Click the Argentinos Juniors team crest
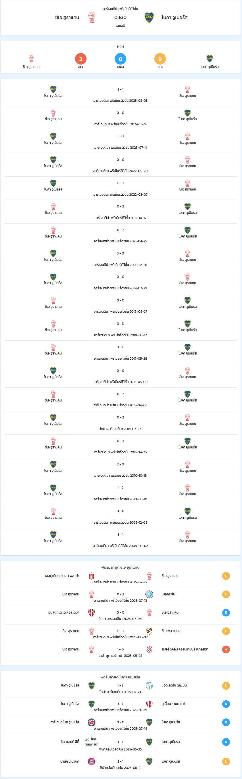 click(91, 722)
